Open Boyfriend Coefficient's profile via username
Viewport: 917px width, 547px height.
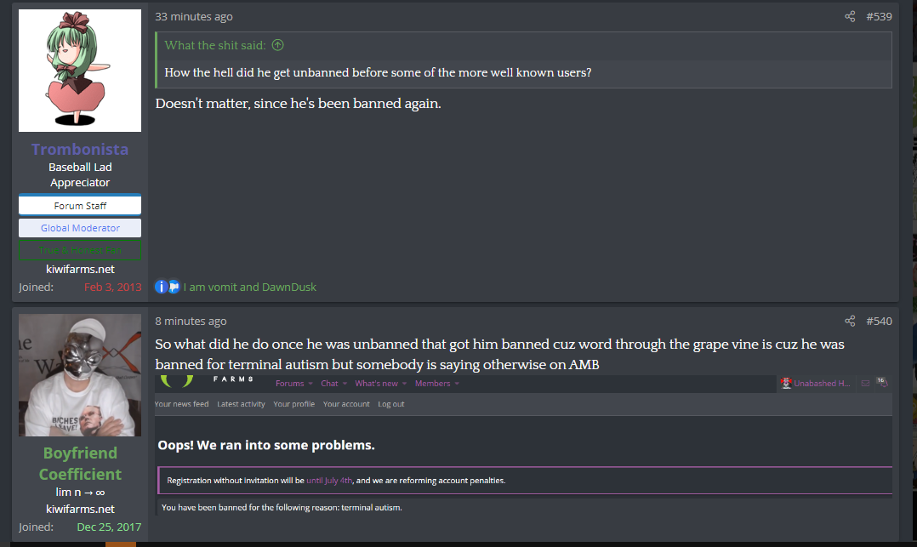pos(80,464)
